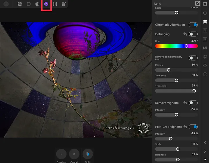Enable Split view comparison

pyautogui.click(x=88, y=154)
